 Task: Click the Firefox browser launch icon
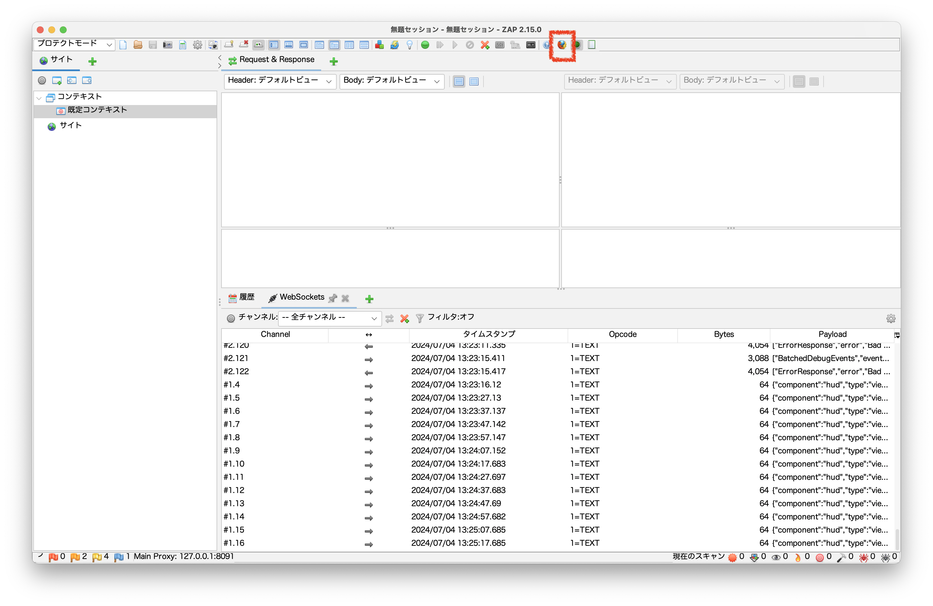coord(562,45)
